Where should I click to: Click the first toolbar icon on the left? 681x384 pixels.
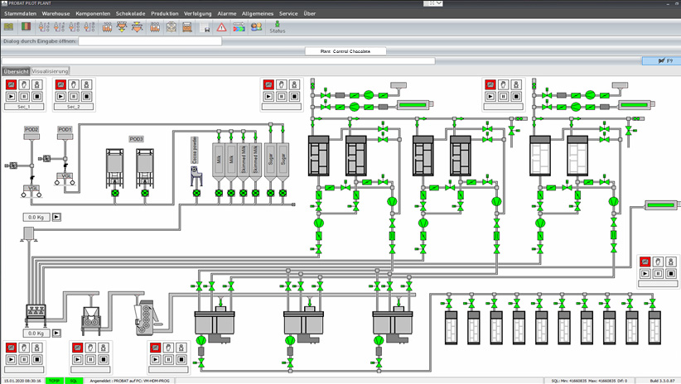pos(9,27)
